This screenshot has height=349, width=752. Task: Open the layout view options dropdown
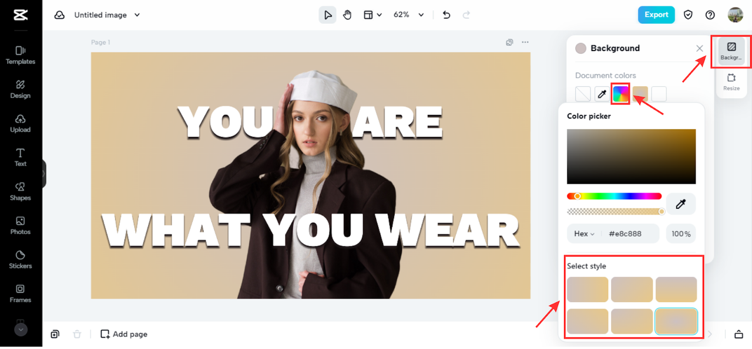tap(372, 15)
